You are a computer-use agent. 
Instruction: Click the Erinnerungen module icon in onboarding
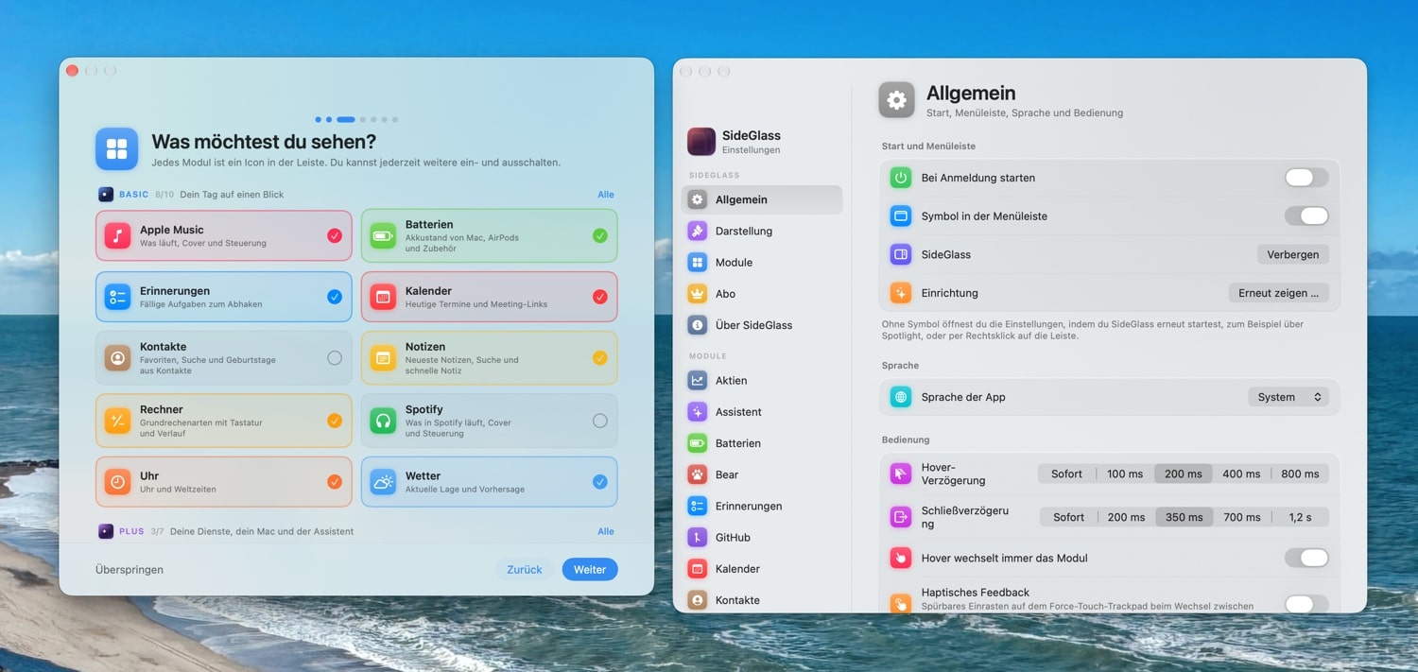point(117,297)
